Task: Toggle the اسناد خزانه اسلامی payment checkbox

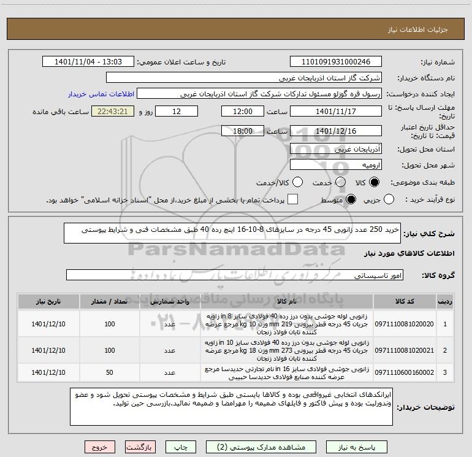Action: 292,199
